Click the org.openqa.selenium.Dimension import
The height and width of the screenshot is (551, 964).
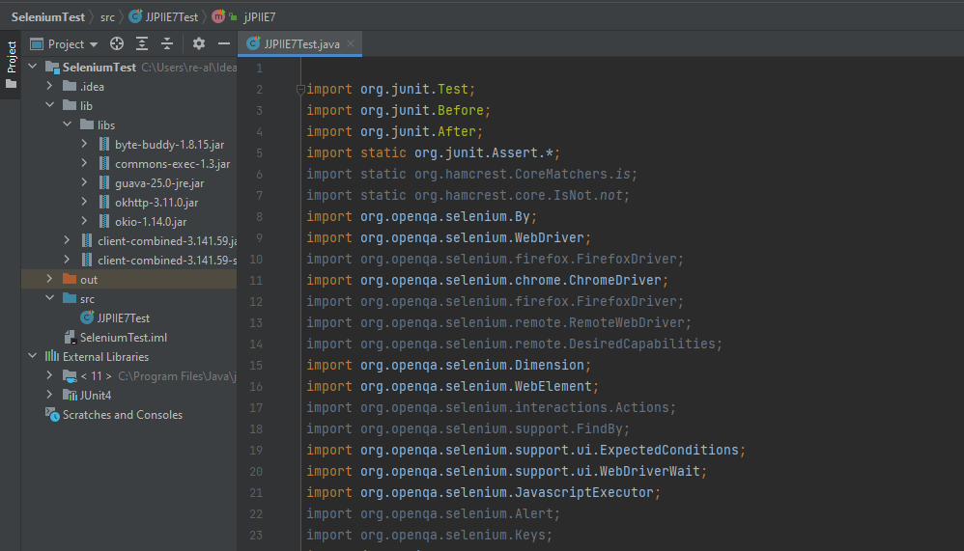[x=449, y=366]
